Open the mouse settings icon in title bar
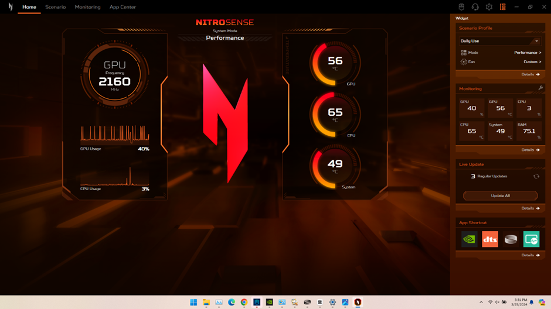The width and height of the screenshot is (551, 309). (461, 7)
